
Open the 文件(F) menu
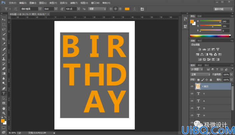point(12,3)
